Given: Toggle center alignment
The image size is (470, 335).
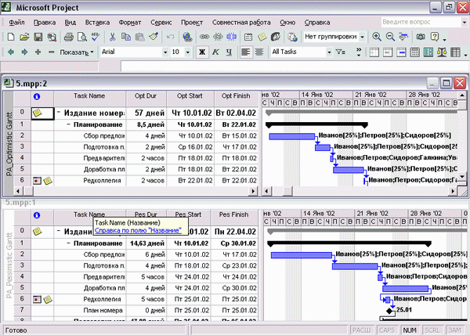Looking at the screenshot, I should tap(259, 52).
